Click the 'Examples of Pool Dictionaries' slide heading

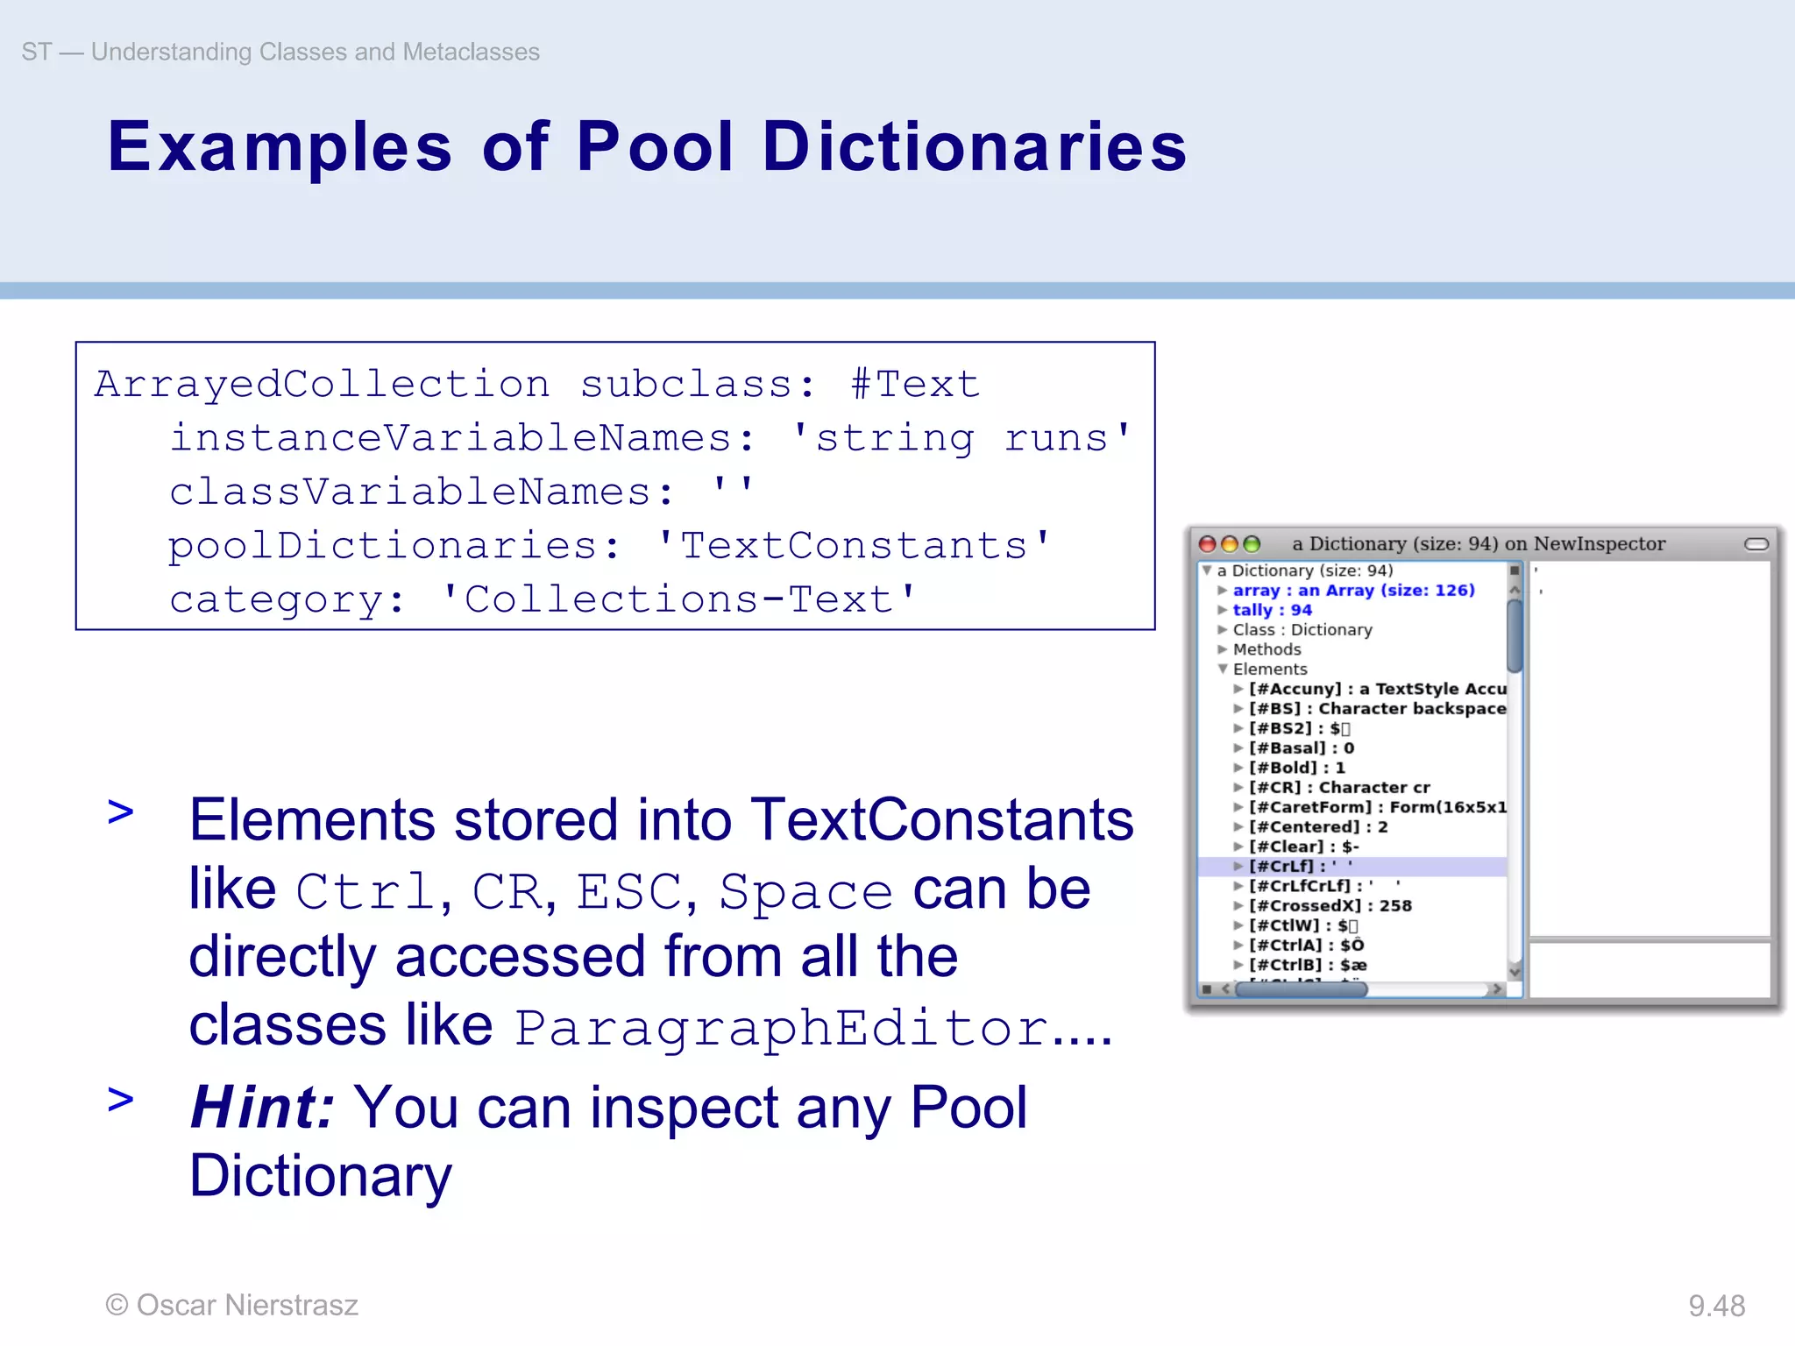tap(647, 146)
